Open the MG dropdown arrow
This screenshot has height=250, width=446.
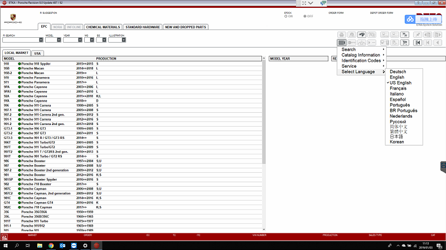[92, 40]
